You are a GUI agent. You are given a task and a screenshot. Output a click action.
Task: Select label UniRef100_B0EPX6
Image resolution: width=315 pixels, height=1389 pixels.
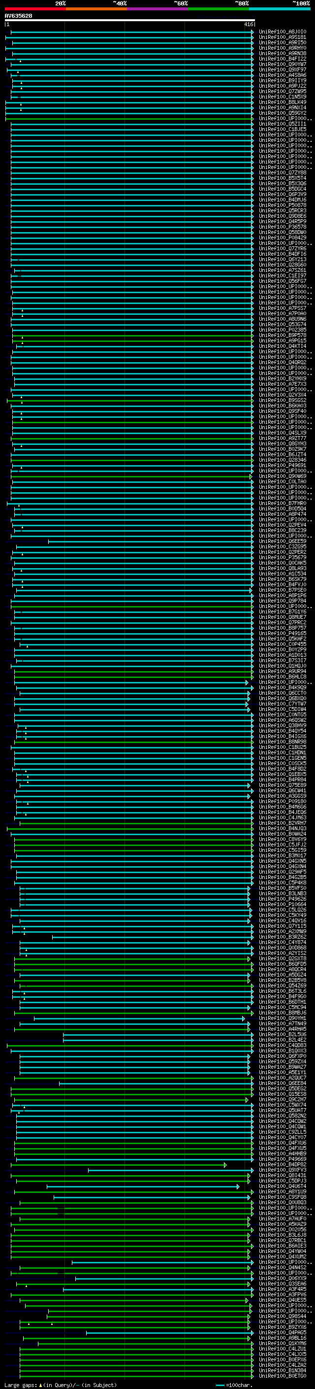pyautogui.click(x=282, y=1359)
